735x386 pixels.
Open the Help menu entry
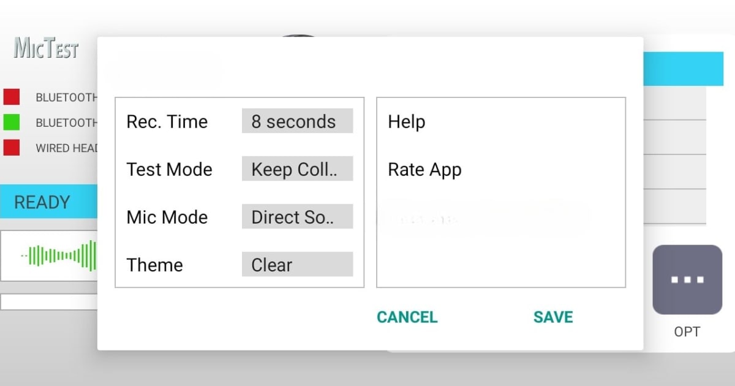(407, 121)
